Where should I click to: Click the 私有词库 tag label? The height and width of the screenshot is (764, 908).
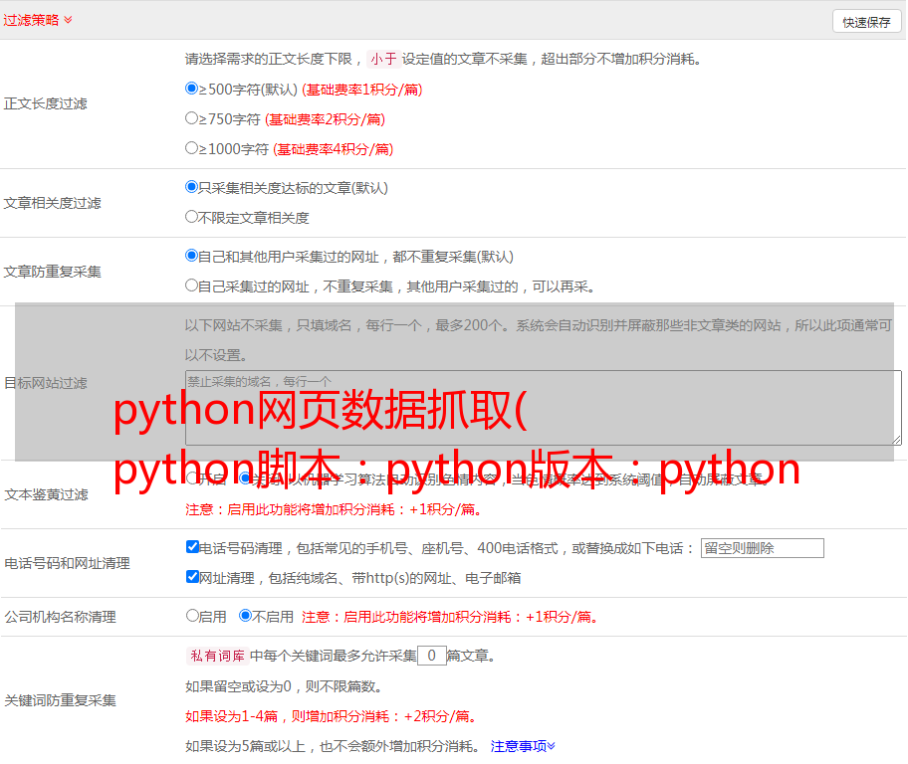pyautogui.click(x=215, y=656)
